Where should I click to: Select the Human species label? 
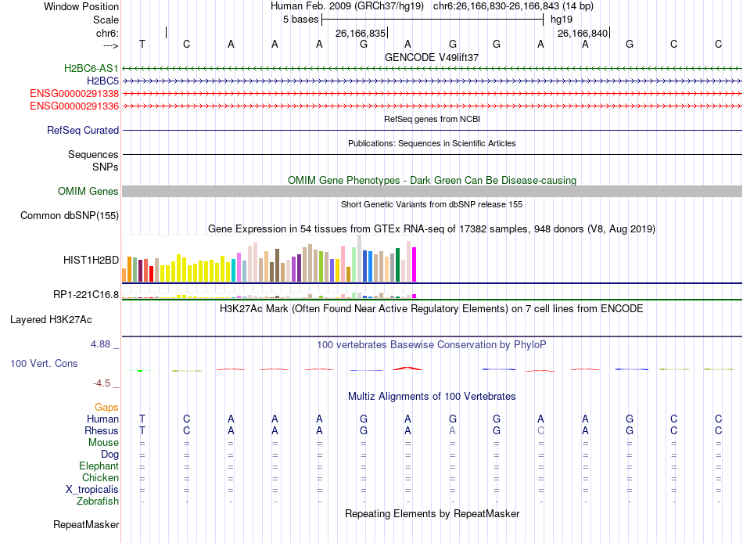pos(102,419)
